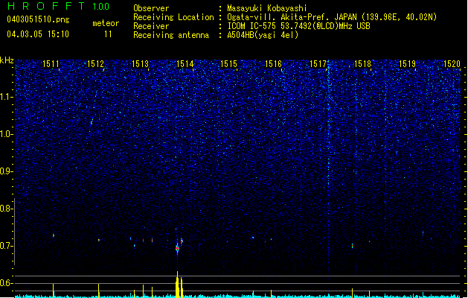
Task: Click the meteor echo just after 1511
Action: 54,235
